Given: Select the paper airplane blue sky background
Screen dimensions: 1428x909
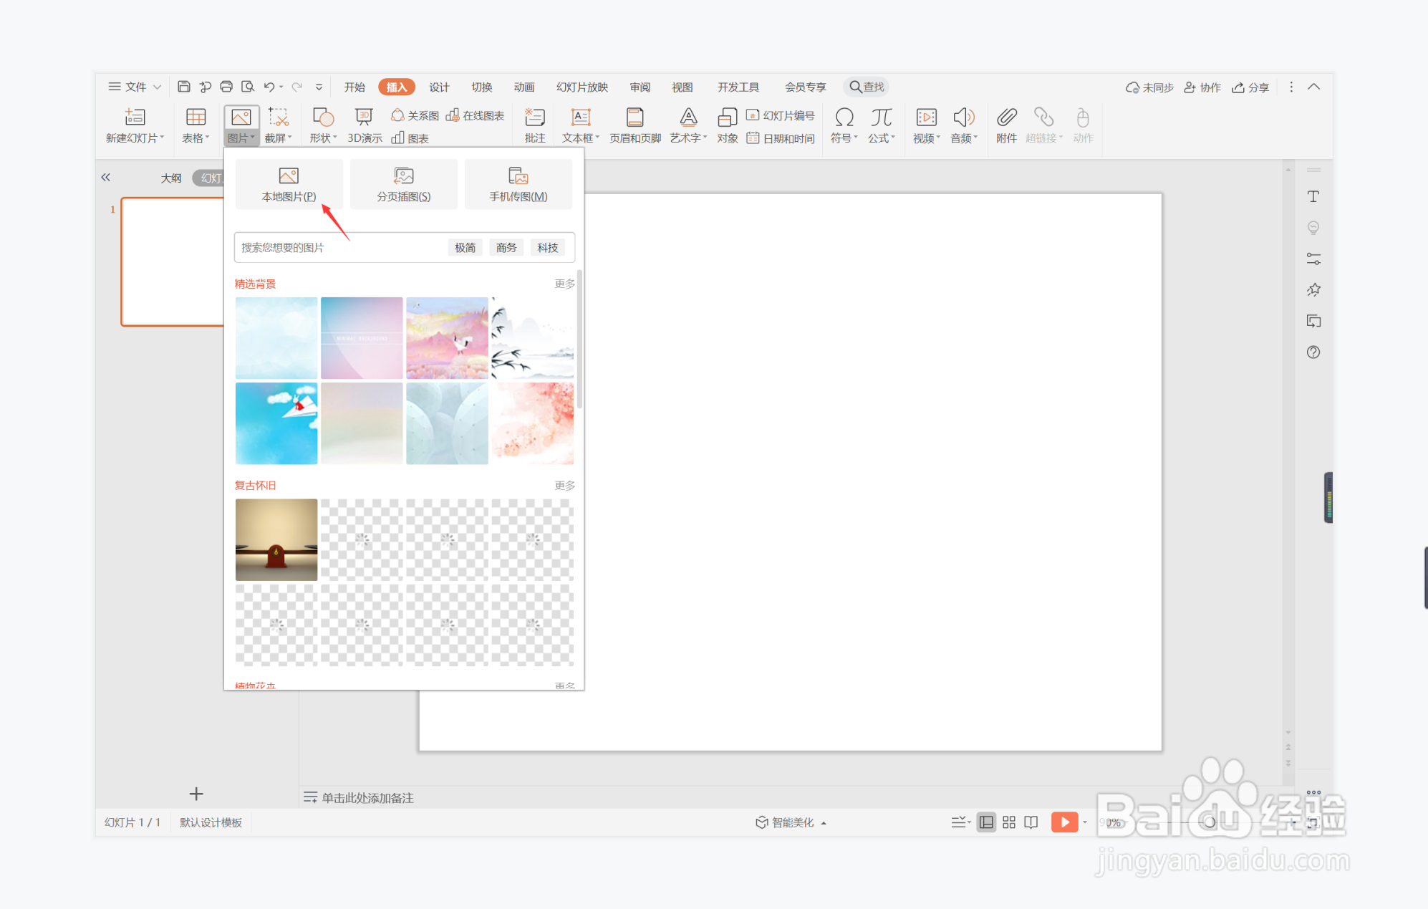Looking at the screenshot, I should tap(276, 423).
